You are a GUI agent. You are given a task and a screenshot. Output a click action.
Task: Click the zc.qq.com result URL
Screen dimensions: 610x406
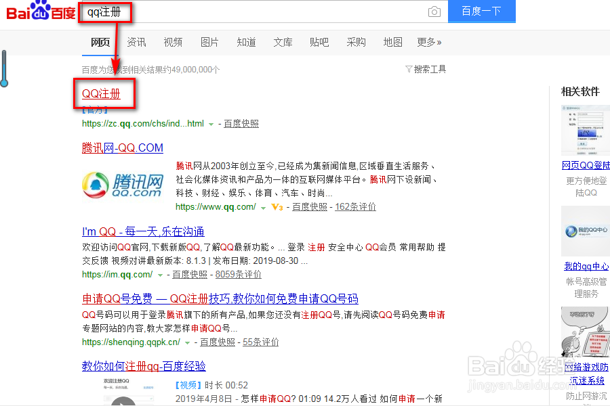[x=143, y=124]
